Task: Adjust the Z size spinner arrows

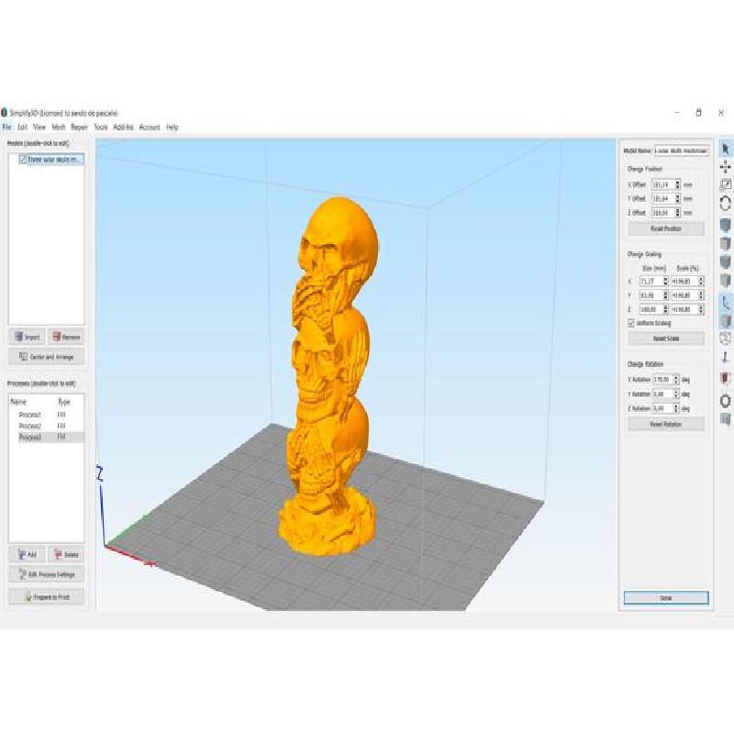Action: (x=665, y=310)
